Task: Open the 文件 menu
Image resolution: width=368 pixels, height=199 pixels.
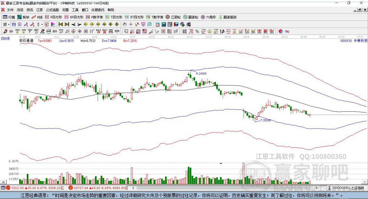Action: point(10,10)
